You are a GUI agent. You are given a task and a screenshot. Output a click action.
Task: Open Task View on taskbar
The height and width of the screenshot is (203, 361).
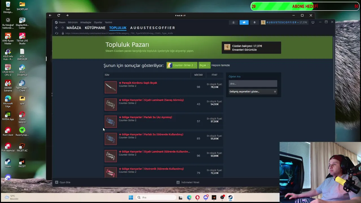180,197
